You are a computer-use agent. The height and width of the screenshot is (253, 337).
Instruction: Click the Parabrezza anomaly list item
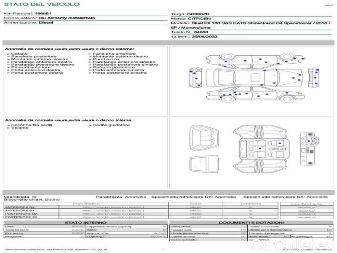point(103,59)
